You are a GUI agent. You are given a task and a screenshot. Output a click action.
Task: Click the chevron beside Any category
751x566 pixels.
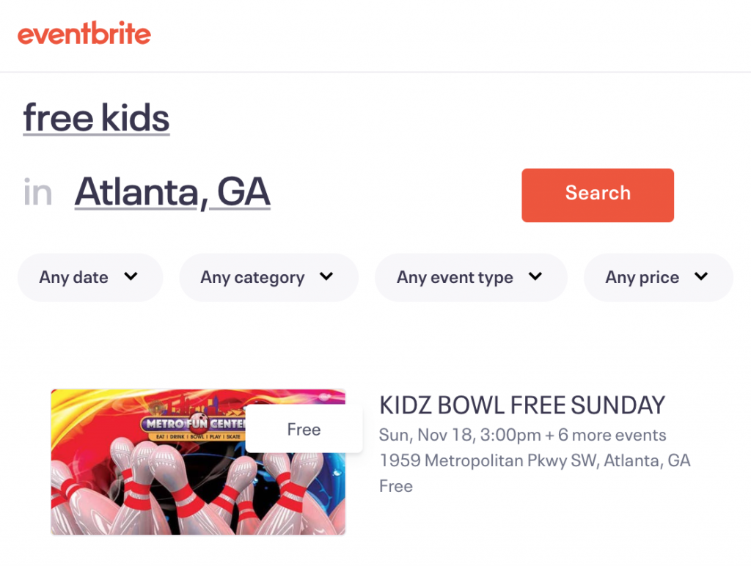(x=326, y=276)
